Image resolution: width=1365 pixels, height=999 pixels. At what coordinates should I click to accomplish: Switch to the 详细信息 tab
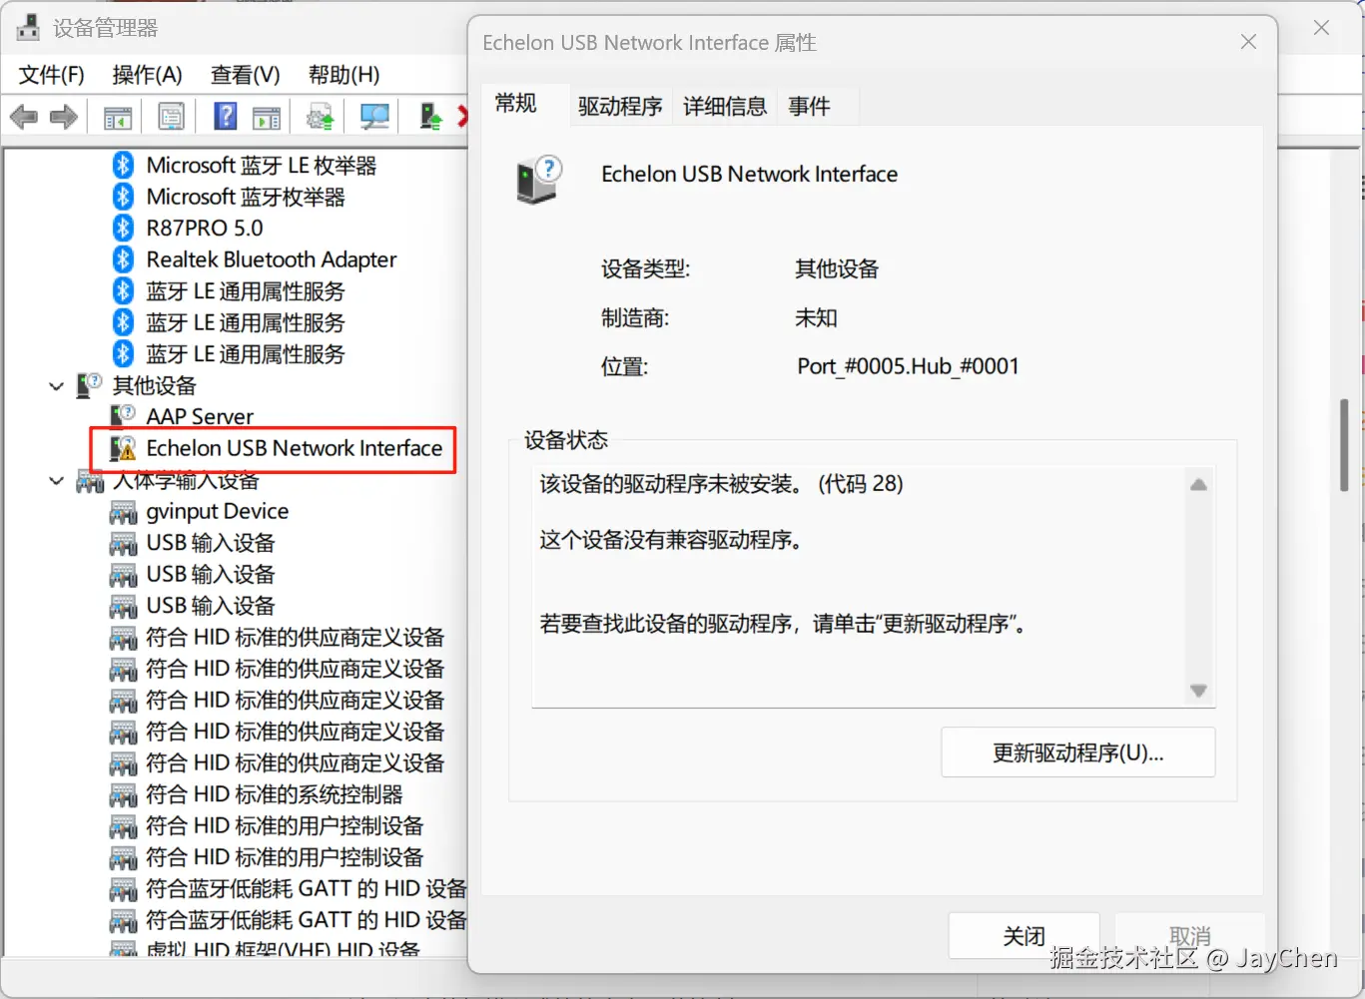[x=724, y=107]
